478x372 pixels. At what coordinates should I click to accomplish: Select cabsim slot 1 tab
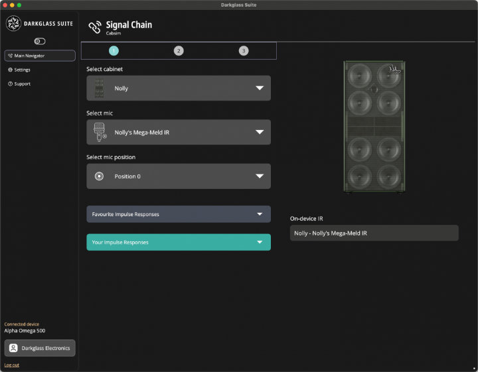coord(114,51)
